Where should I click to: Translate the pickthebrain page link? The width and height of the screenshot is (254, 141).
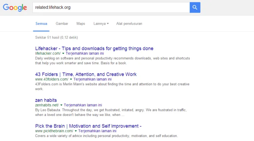[97, 131]
